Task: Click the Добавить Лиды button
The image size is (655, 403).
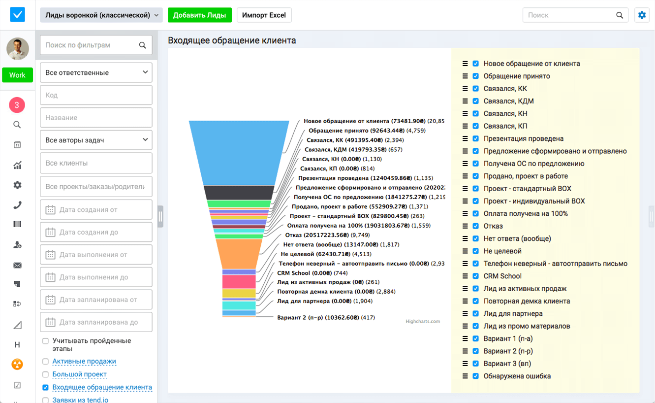Action: [199, 15]
